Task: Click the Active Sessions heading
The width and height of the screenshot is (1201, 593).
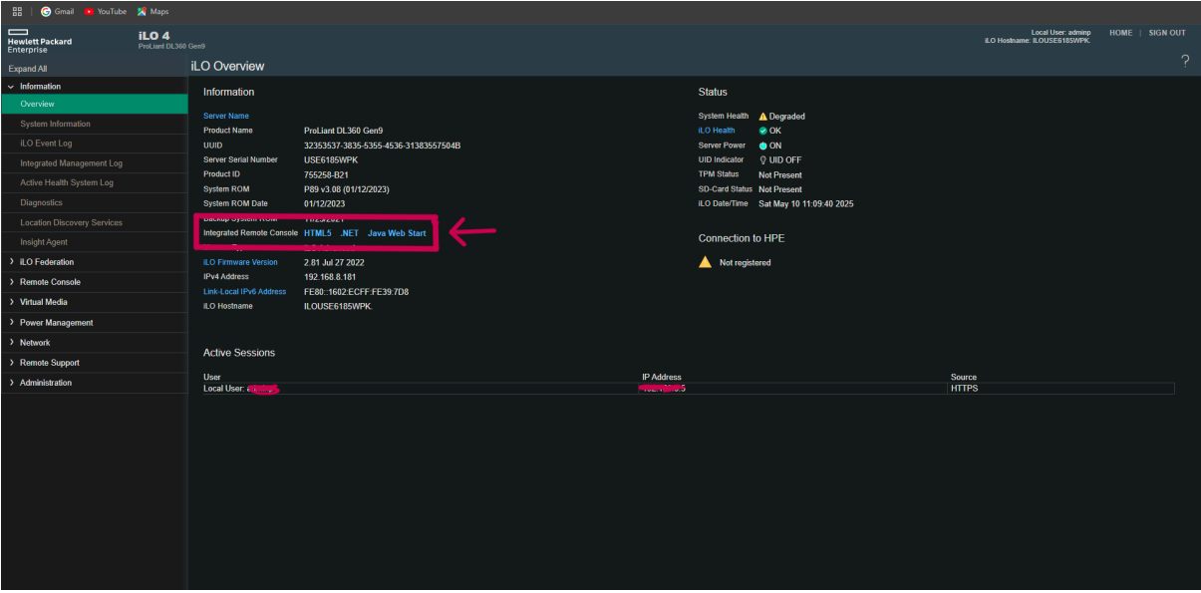Action: tap(239, 353)
